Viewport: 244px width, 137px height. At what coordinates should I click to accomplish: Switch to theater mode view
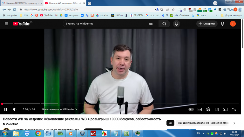217,109
